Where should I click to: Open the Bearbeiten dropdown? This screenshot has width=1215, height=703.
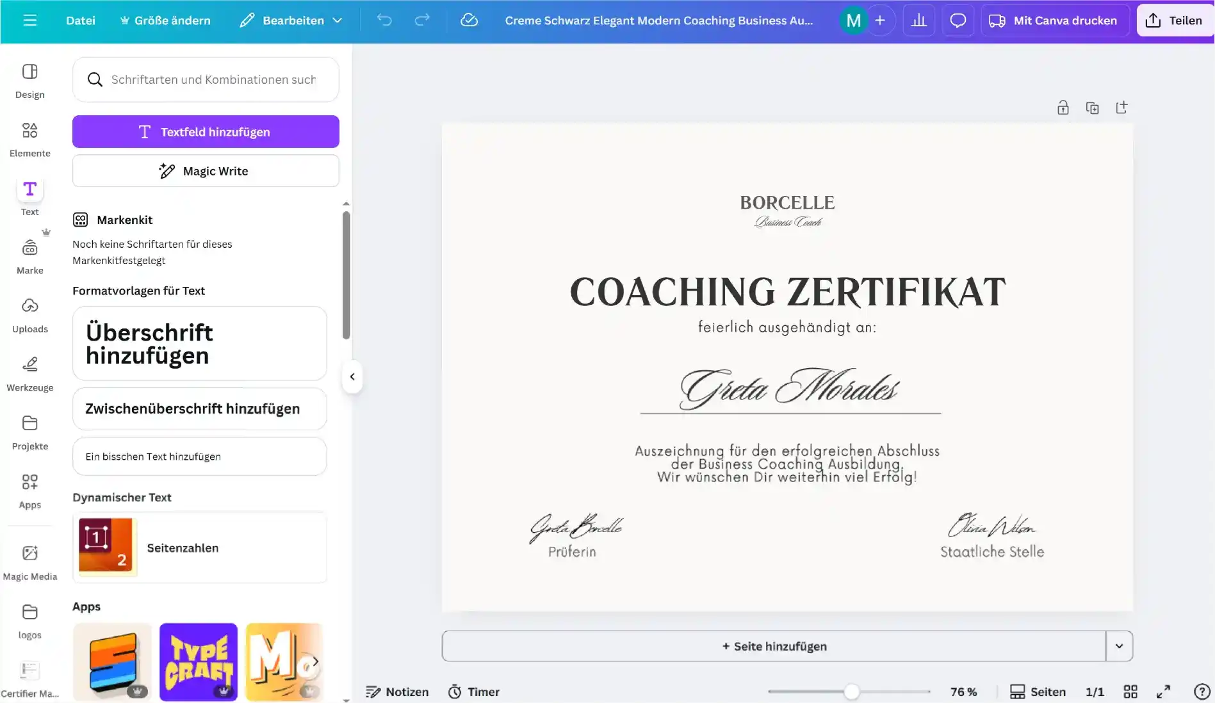(291, 20)
